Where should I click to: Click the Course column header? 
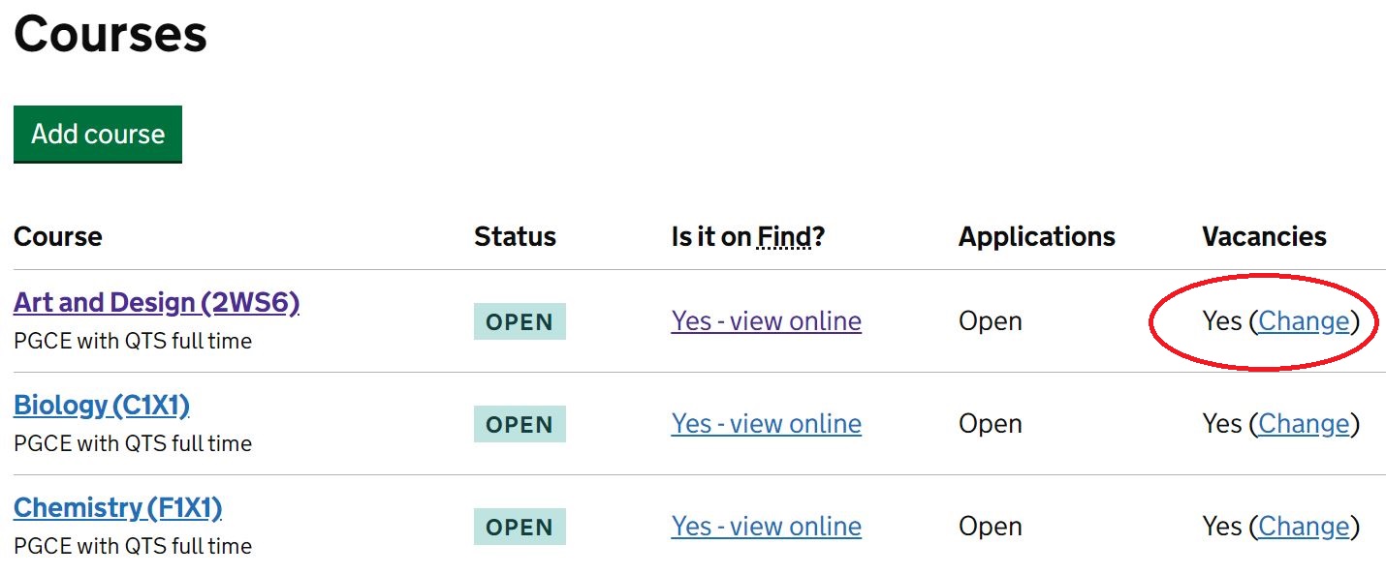point(58,237)
